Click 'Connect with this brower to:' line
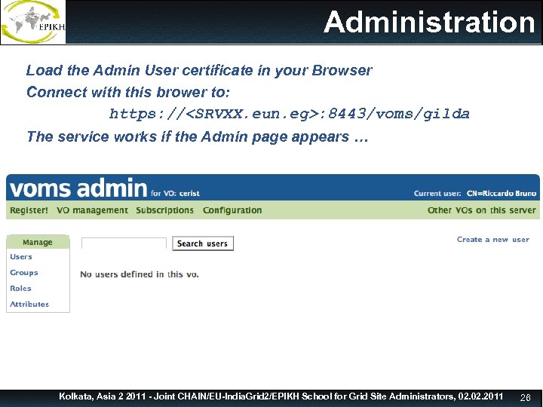Viewport: 543px width, 407px height. 128,93
